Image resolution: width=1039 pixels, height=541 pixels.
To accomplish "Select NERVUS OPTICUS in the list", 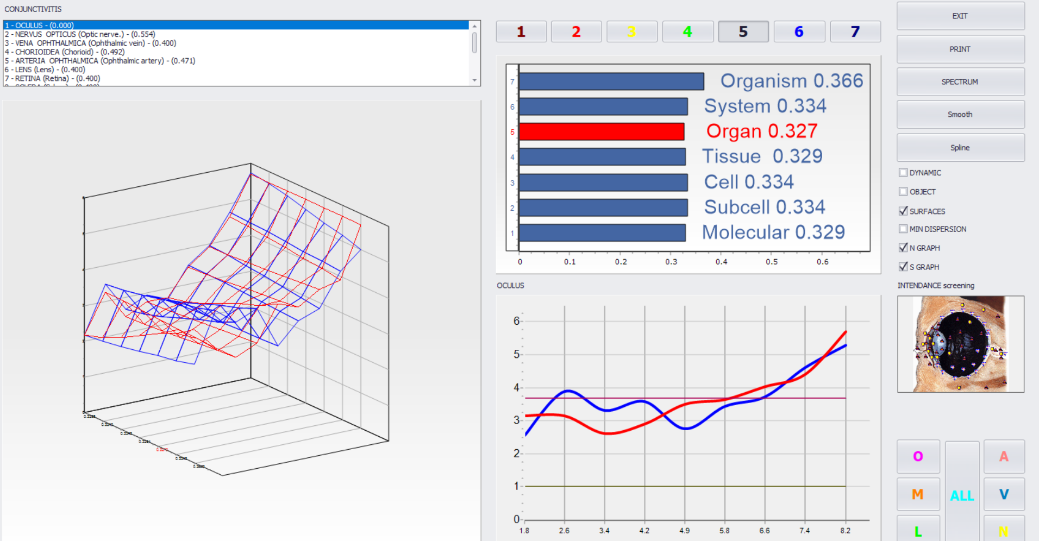I will click(x=80, y=34).
